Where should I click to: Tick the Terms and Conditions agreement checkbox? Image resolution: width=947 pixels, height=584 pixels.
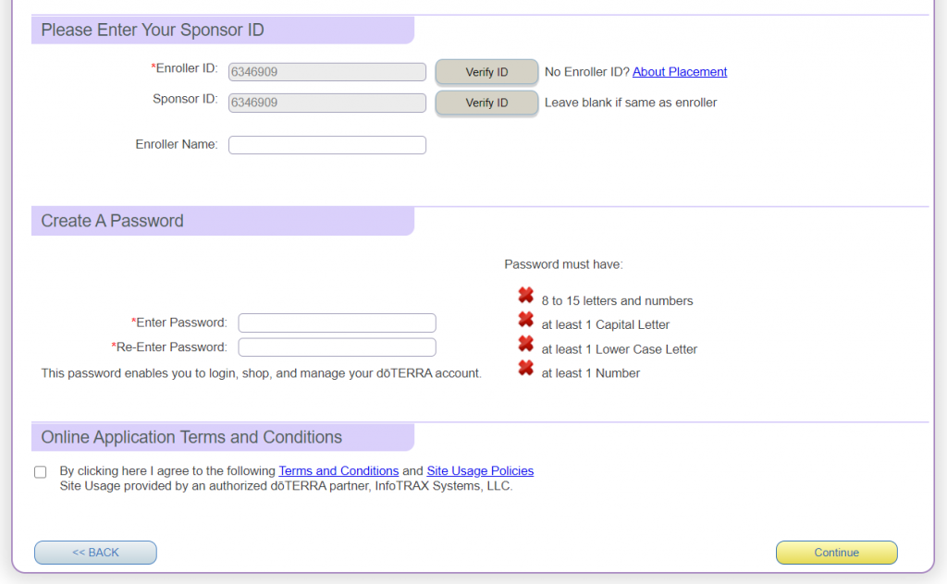(x=41, y=472)
